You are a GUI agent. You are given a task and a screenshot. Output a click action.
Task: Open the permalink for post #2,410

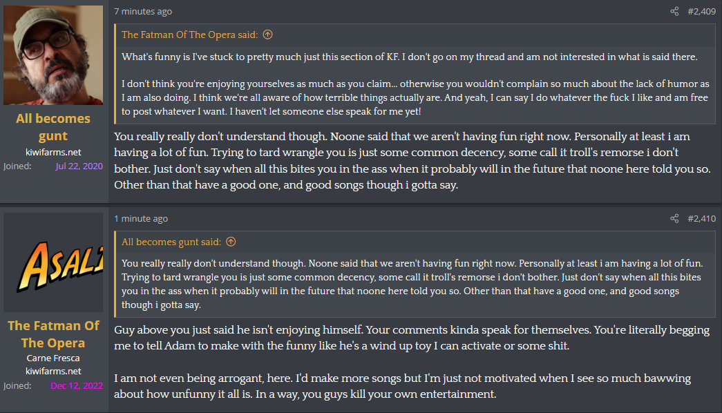pos(701,219)
